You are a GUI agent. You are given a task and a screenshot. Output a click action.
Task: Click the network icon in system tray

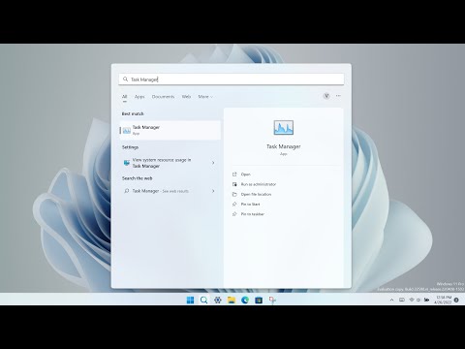[x=412, y=300]
